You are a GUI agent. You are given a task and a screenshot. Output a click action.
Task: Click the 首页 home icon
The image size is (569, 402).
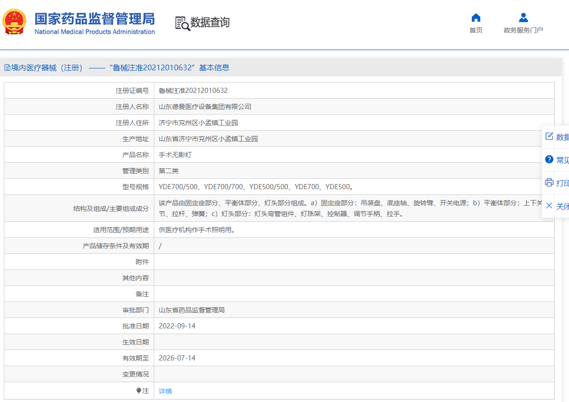(x=476, y=18)
